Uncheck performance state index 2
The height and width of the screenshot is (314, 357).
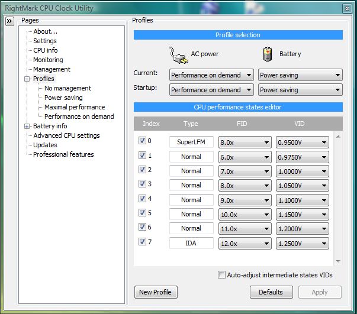(142, 169)
